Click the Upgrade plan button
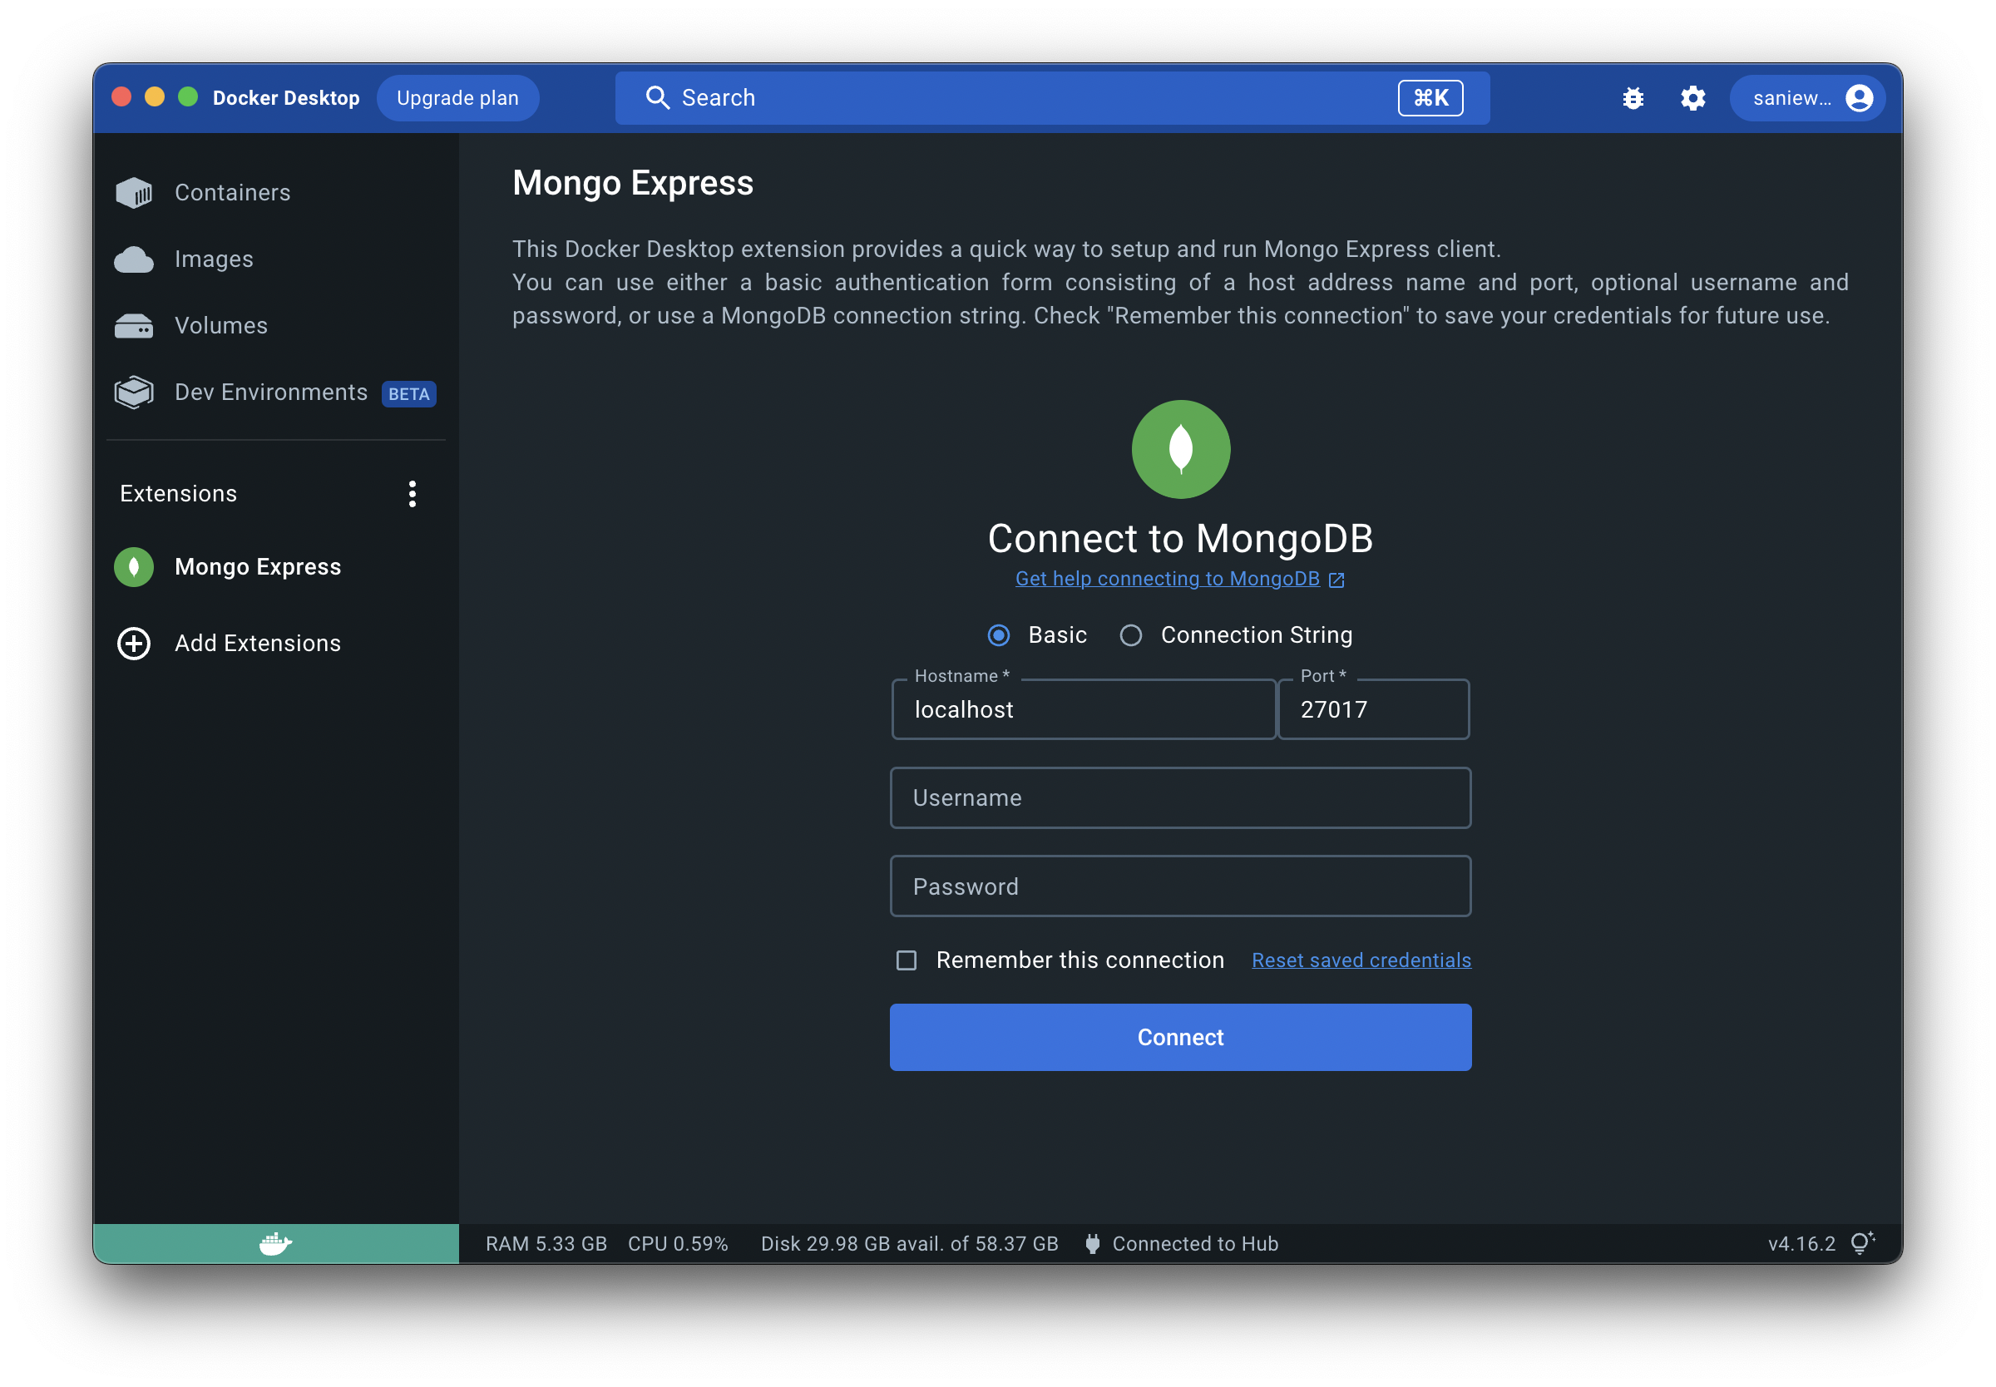The height and width of the screenshot is (1387, 1996). point(457,98)
